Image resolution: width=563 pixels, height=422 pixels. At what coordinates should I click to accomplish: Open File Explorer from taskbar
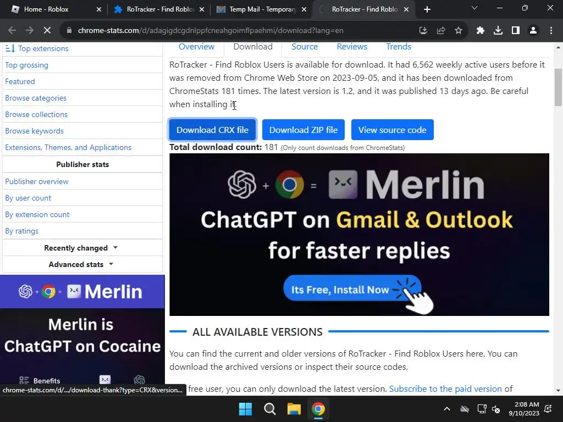(294, 409)
